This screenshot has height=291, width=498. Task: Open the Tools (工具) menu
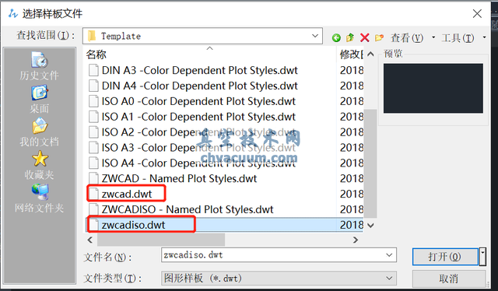458,38
